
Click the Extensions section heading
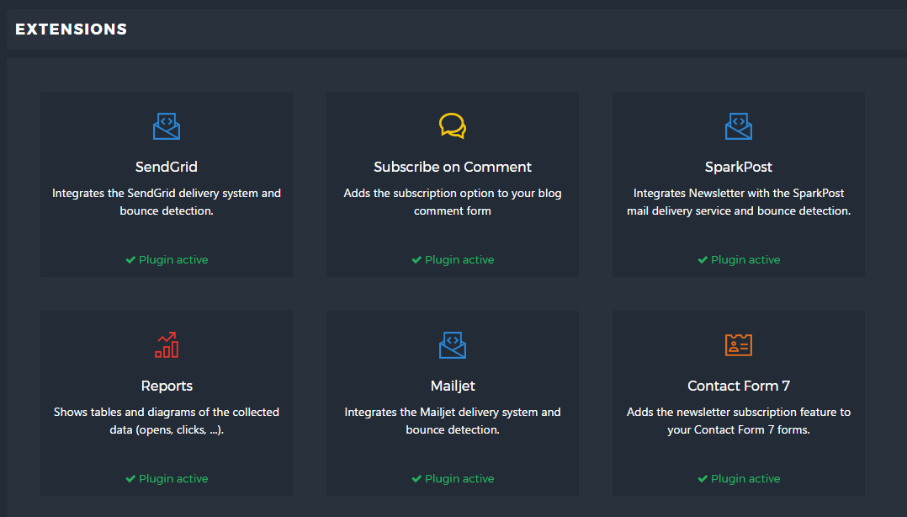72,29
